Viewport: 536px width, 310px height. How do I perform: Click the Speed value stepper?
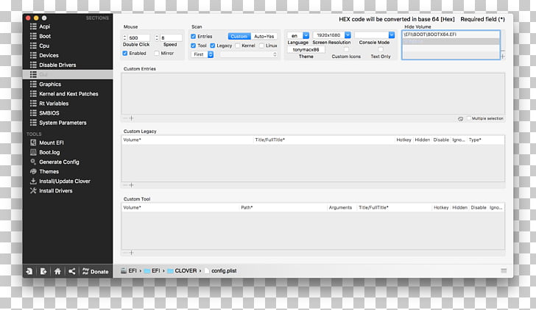(x=157, y=37)
